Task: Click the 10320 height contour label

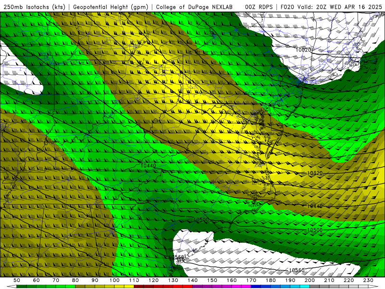Action: 315,173
